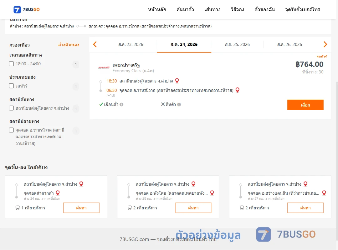The image size is (338, 250).
Task: Click รถทัวร์ tag above price
Action: pos(322,57)
